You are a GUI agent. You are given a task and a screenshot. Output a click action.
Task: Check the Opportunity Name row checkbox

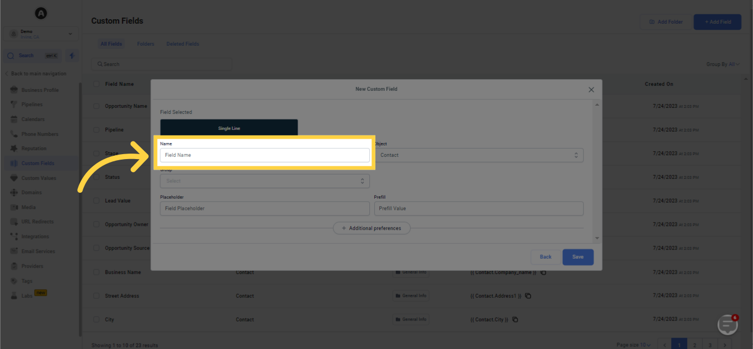(96, 106)
